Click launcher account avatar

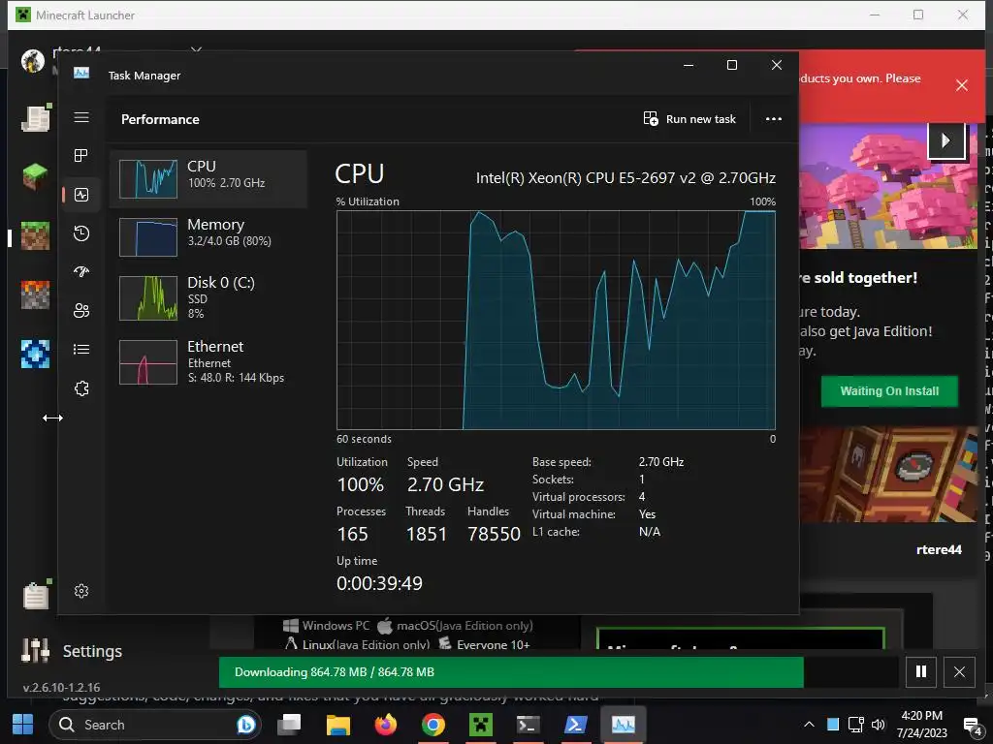click(33, 61)
